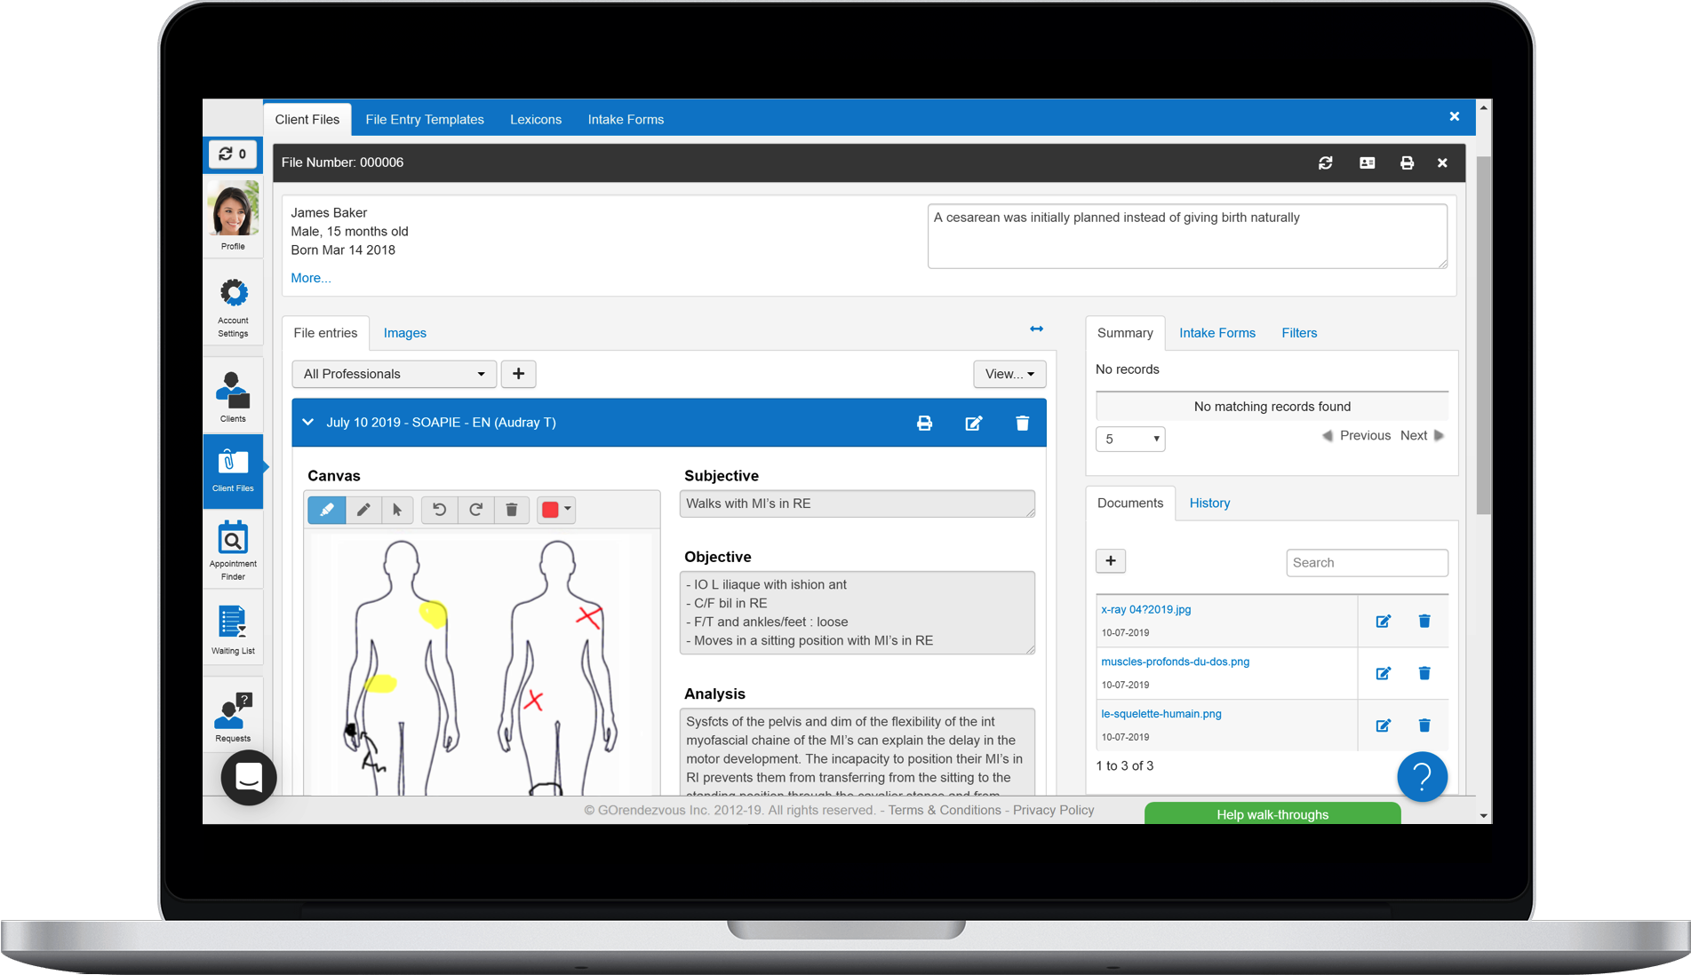Viewport: 1691px width, 975px height.
Task: Open the Appointment Finder icon
Action: pos(233,538)
